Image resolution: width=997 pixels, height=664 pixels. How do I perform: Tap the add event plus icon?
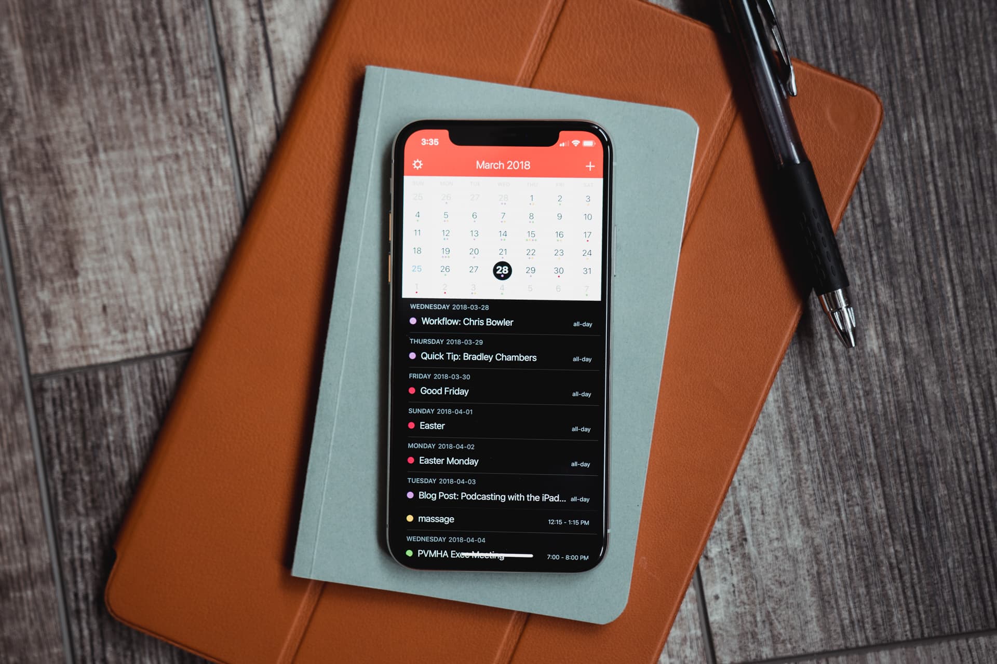(594, 165)
